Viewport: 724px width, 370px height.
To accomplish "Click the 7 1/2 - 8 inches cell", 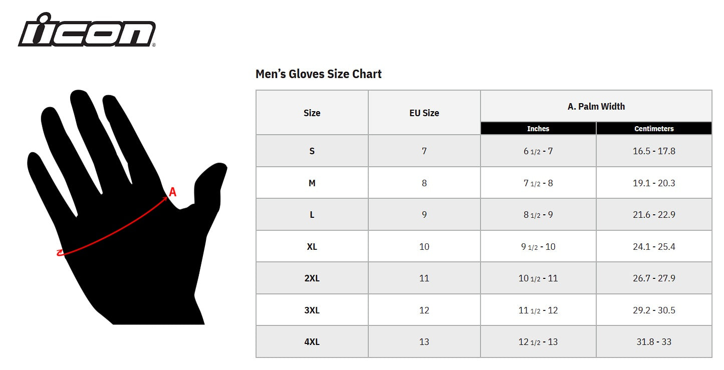I will coord(538,183).
